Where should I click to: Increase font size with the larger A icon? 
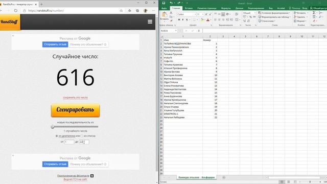(206, 14)
